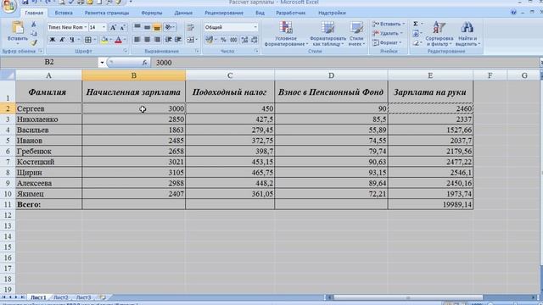Click the Insert Function fx icon
543x305 pixels.
[144, 63]
